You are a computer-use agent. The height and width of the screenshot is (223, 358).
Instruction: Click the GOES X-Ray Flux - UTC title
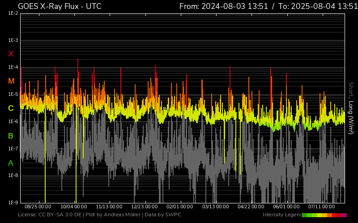click(60, 6)
